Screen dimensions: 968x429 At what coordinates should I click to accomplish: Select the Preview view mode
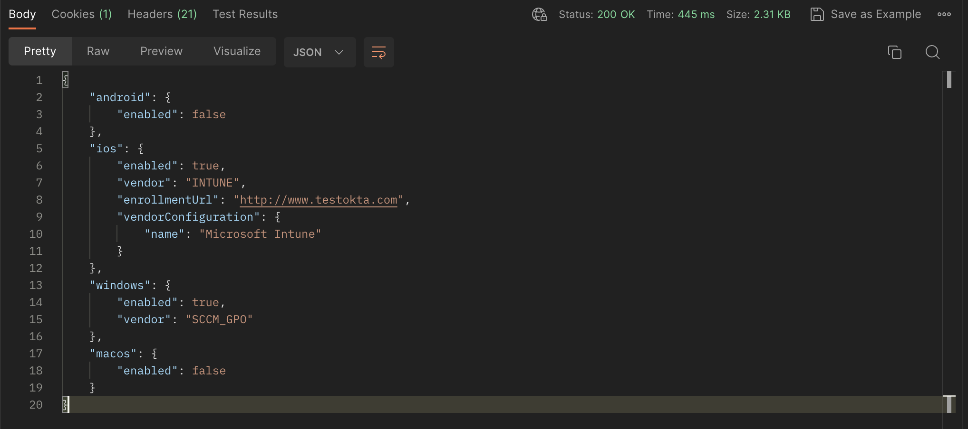(x=161, y=51)
